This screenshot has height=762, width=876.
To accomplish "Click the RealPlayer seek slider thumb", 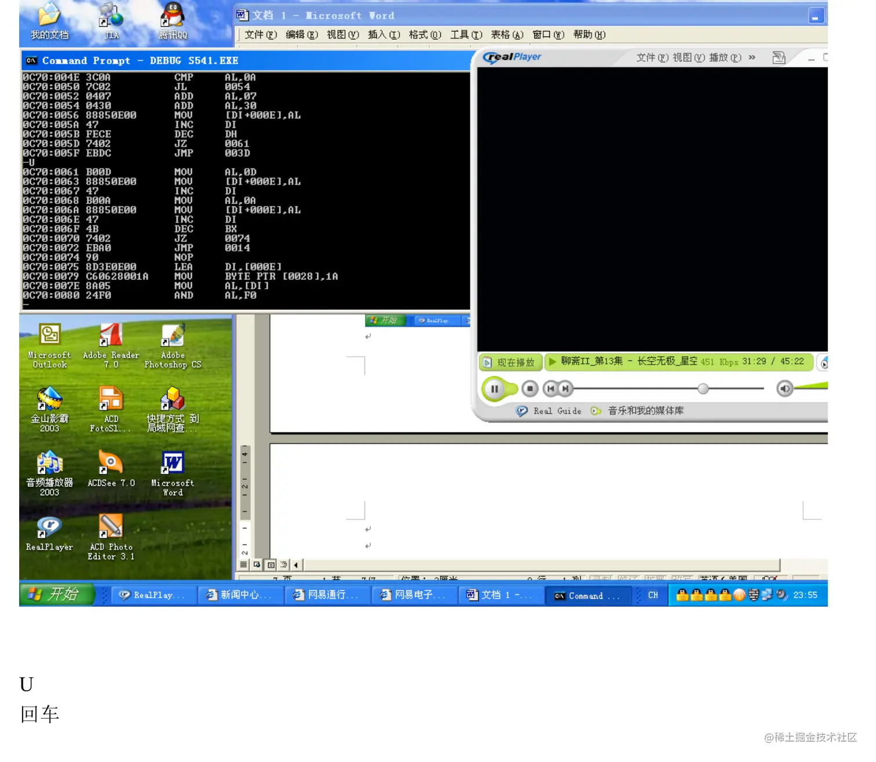I will pos(703,389).
